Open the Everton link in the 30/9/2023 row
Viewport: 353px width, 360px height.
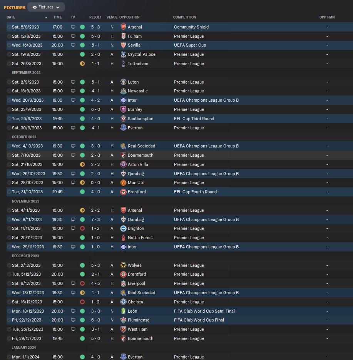point(135,128)
